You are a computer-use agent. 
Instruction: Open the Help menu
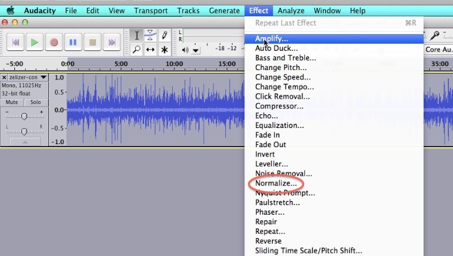click(x=357, y=11)
